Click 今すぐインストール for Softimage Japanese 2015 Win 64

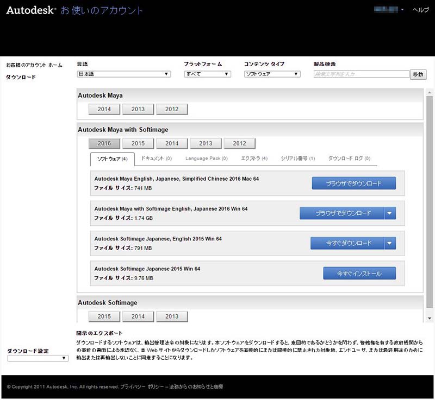click(359, 273)
